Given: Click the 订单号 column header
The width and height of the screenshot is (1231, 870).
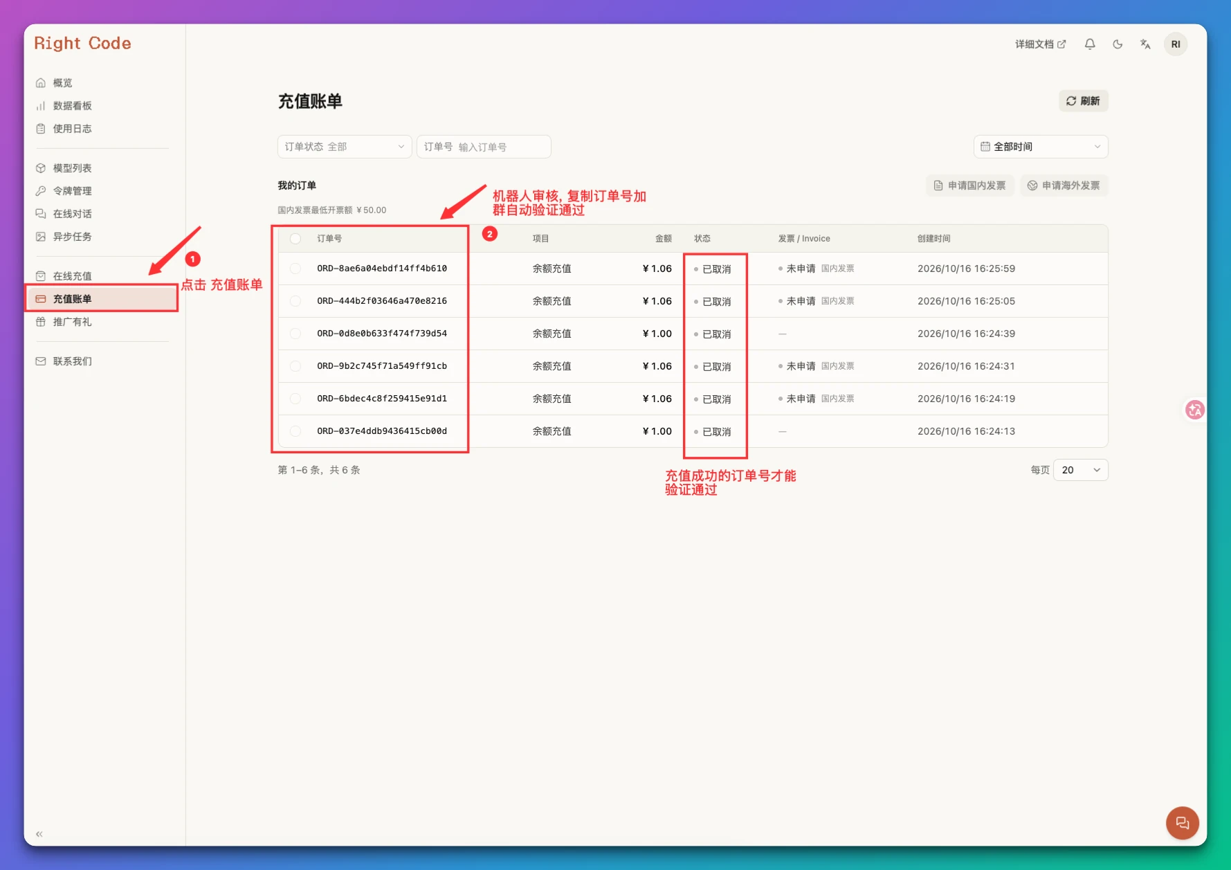Looking at the screenshot, I should pyautogui.click(x=329, y=239).
